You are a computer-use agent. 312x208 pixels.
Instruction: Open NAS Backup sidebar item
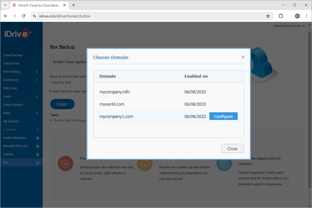coord(12,71)
